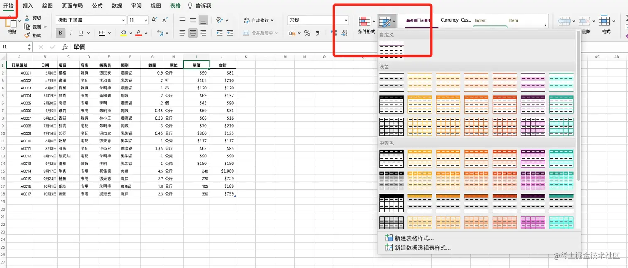
Task: Click the fx insert function icon
Action: (x=65, y=47)
